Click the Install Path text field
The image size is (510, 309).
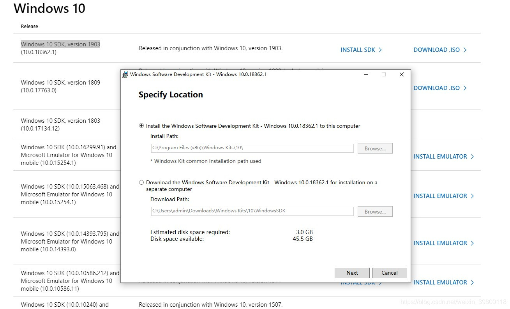pos(252,148)
